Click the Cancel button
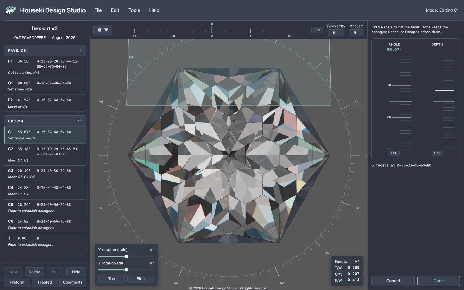This screenshot has width=464, height=290. pos(393,281)
